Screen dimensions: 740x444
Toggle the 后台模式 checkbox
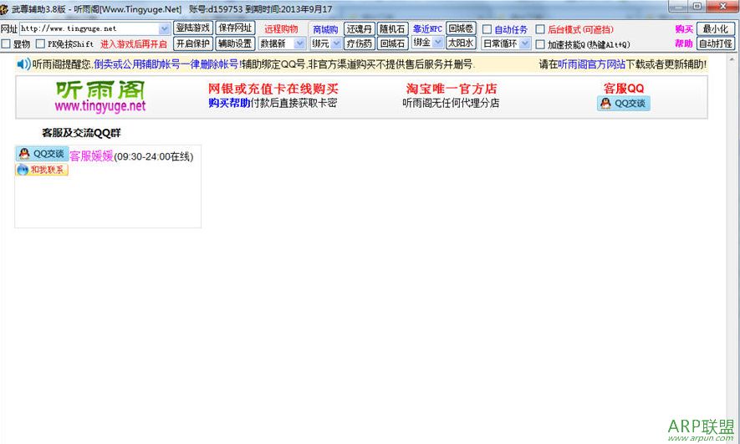click(540, 29)
